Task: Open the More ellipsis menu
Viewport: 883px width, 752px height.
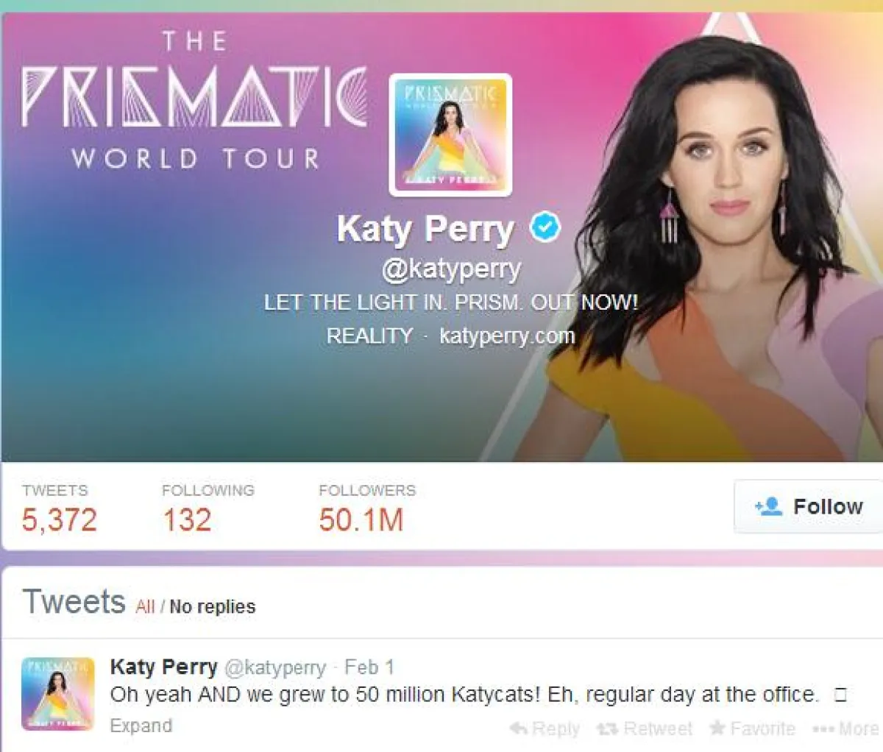Action: 845,728
